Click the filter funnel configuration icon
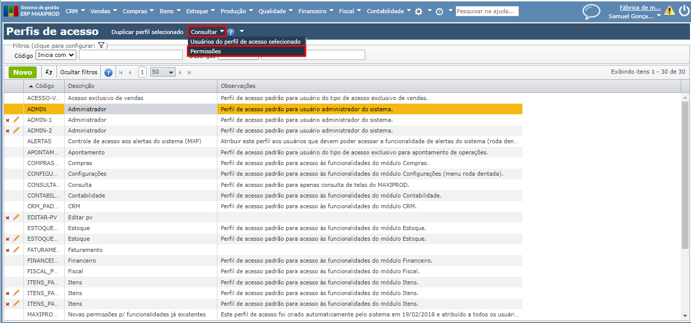The height and width of the screenshot is (323, 691). click(x=101, y=46)
